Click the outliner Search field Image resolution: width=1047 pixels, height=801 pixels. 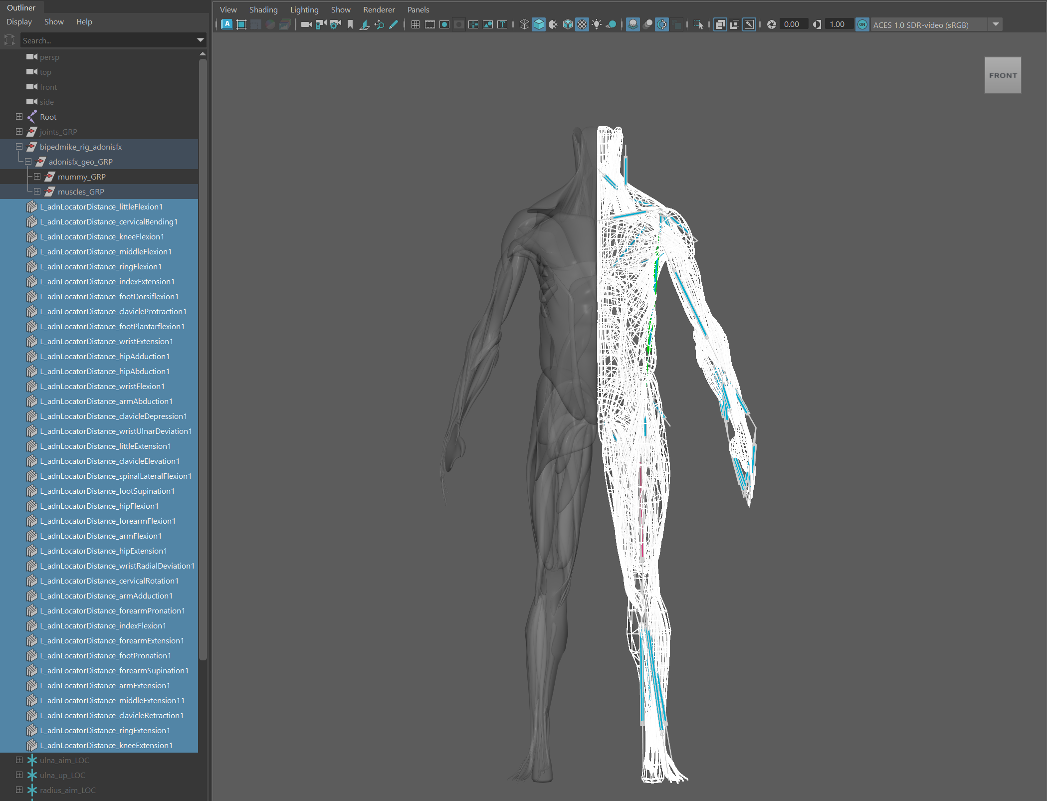click(x=107, y=40)
